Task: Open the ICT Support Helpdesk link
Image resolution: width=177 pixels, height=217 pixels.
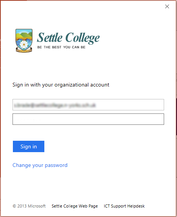Action: pyautogui.click(x=124, y=206)
